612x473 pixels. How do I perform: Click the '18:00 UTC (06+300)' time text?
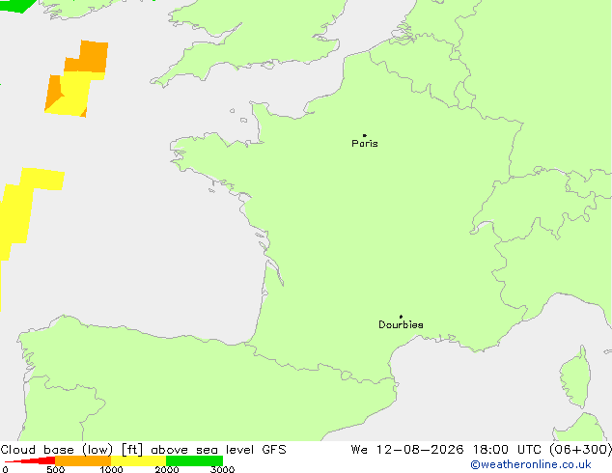click(542, 450)
